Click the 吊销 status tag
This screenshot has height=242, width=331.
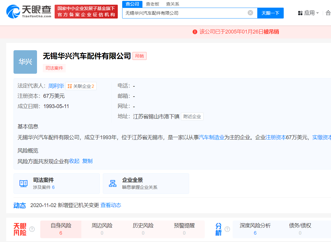[x=139, y=56]
